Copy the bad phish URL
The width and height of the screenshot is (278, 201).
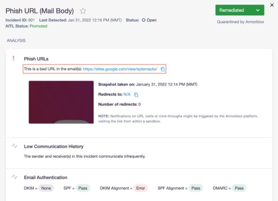[x=163, y=69]
